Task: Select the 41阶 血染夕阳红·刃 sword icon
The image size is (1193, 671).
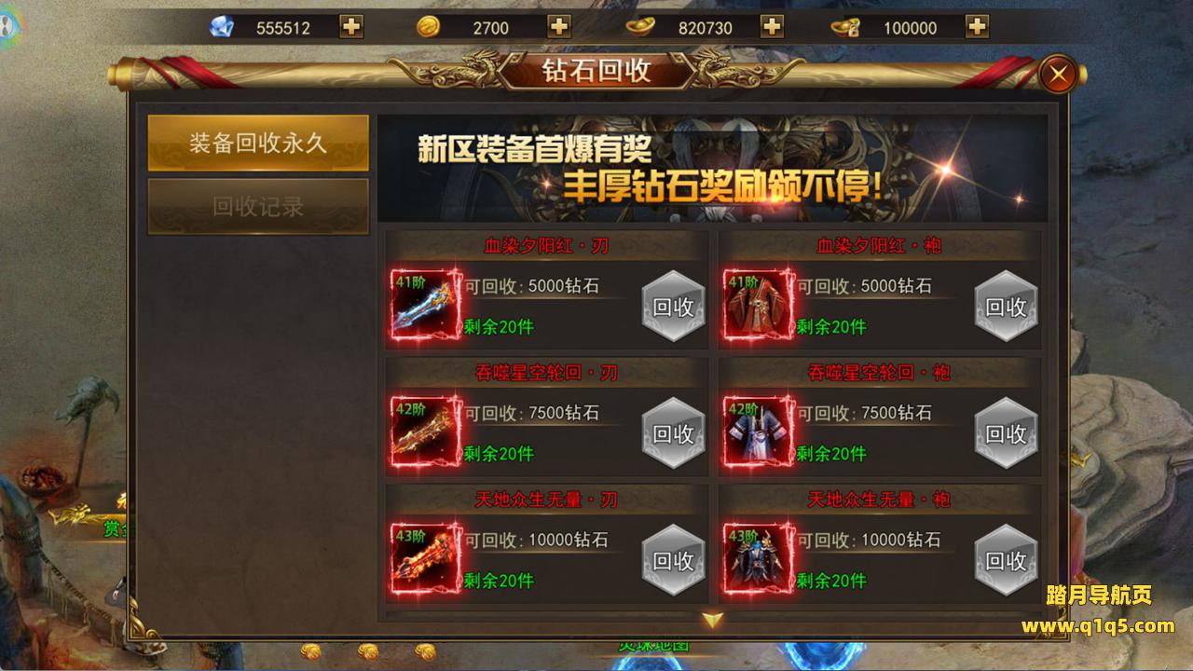Action: (426, 306)
